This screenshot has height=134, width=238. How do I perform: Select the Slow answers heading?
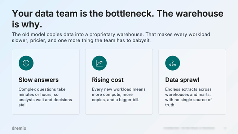[x=39, y=80]
